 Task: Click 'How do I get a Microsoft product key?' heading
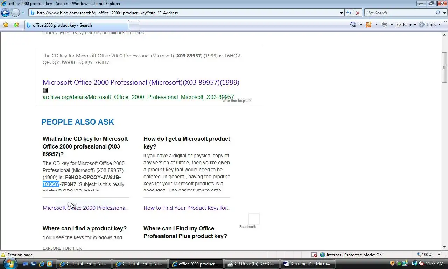pos(187,143)
